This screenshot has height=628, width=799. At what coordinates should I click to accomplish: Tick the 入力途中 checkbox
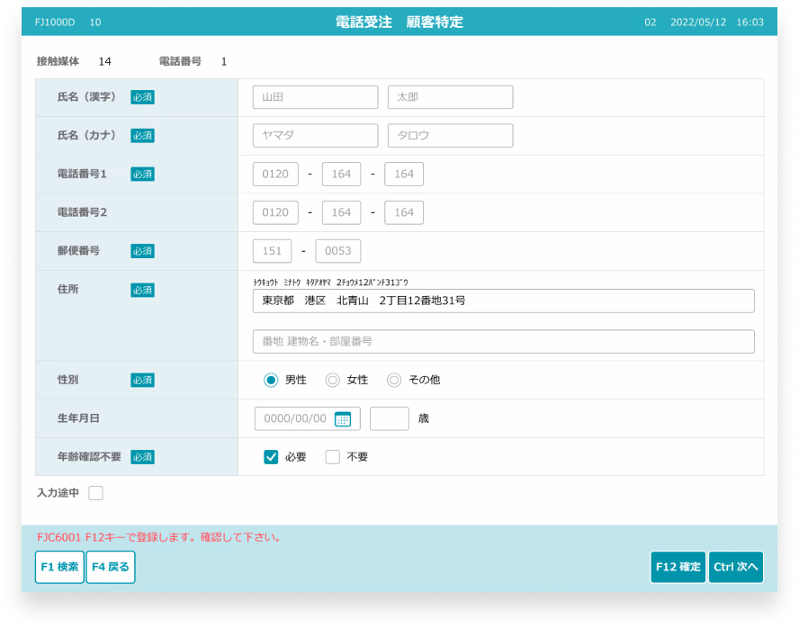click(x=95, y=493)
